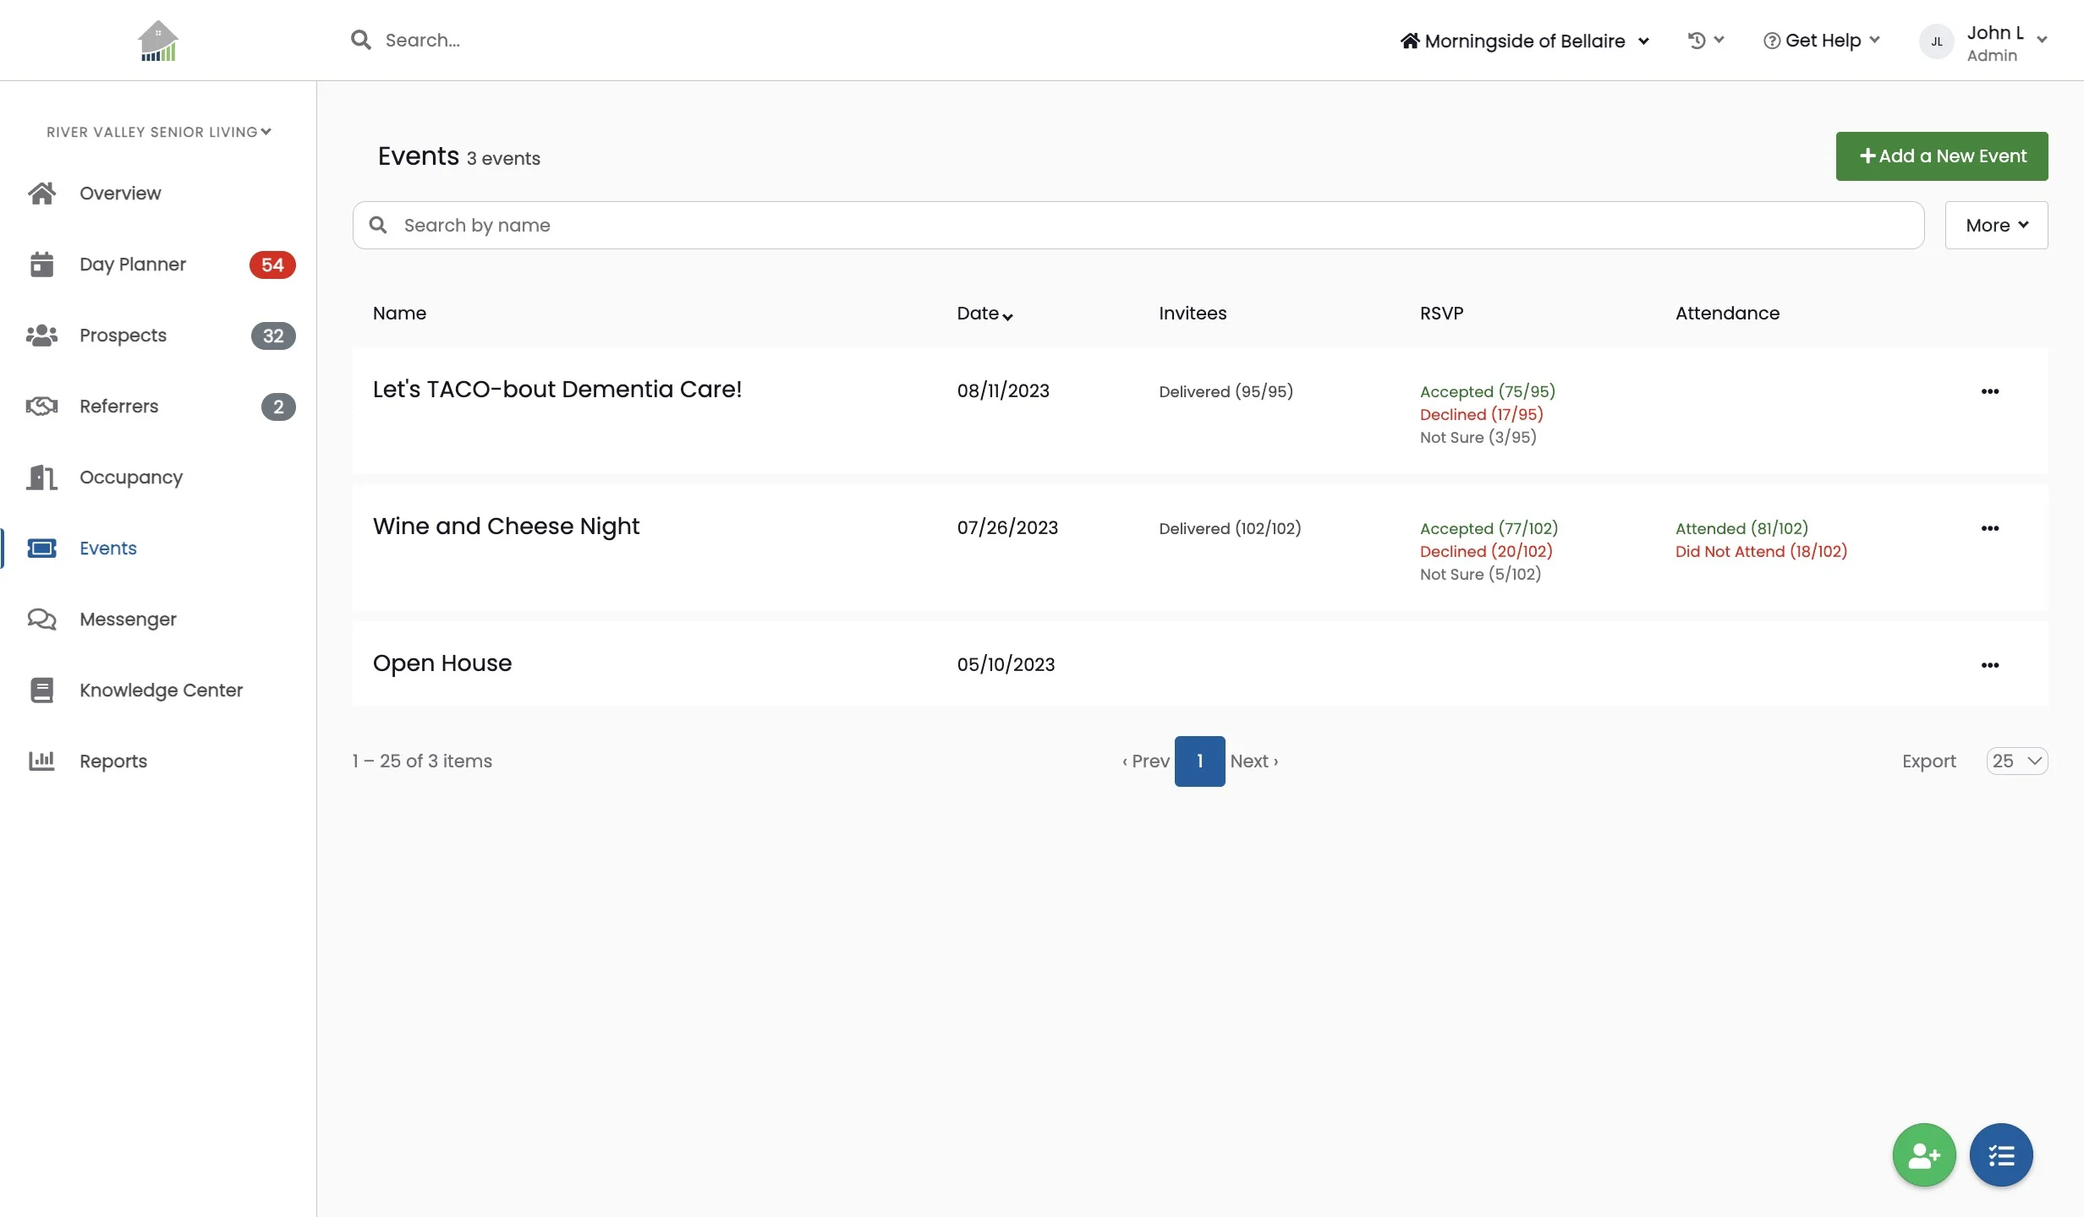Image resolution: width=2084 pixels, height=1217 pixels.
Task: Click the home logo icon at top left
Action: [x=158, y=41]
